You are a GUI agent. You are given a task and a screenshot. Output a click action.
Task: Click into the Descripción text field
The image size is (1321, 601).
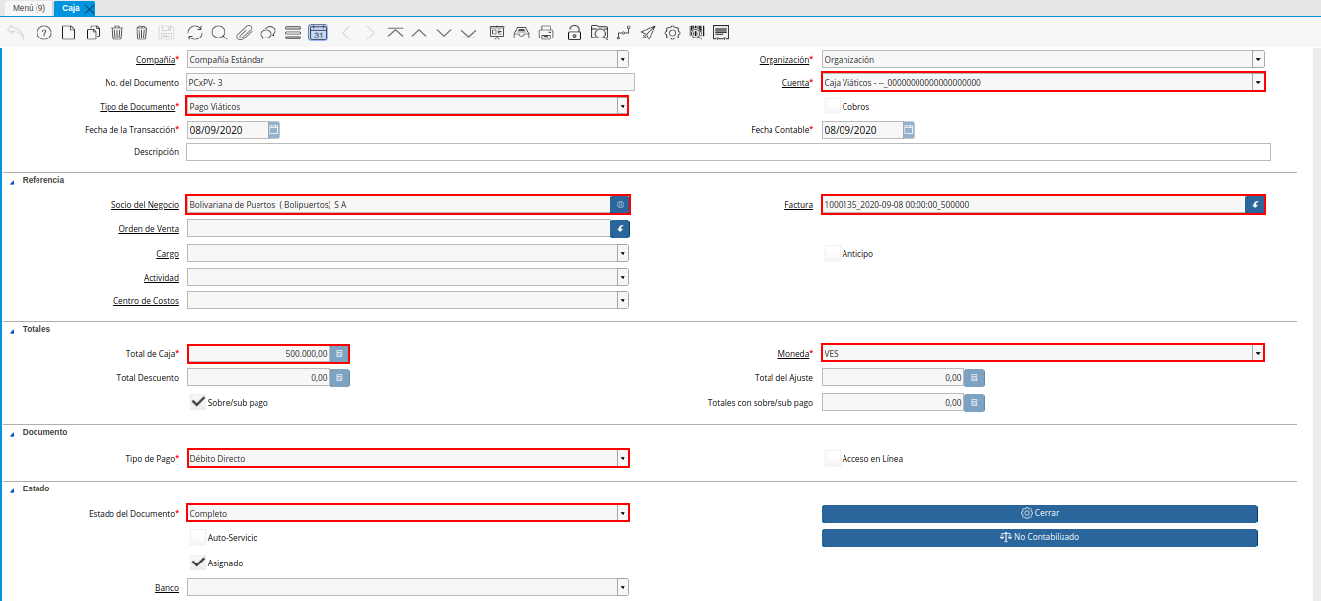point(727,152)
